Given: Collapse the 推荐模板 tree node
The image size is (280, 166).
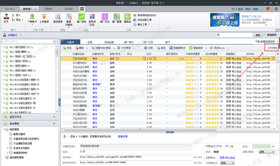Looking at the screenshot, I should pyautogui.click(x=4, y=129).
